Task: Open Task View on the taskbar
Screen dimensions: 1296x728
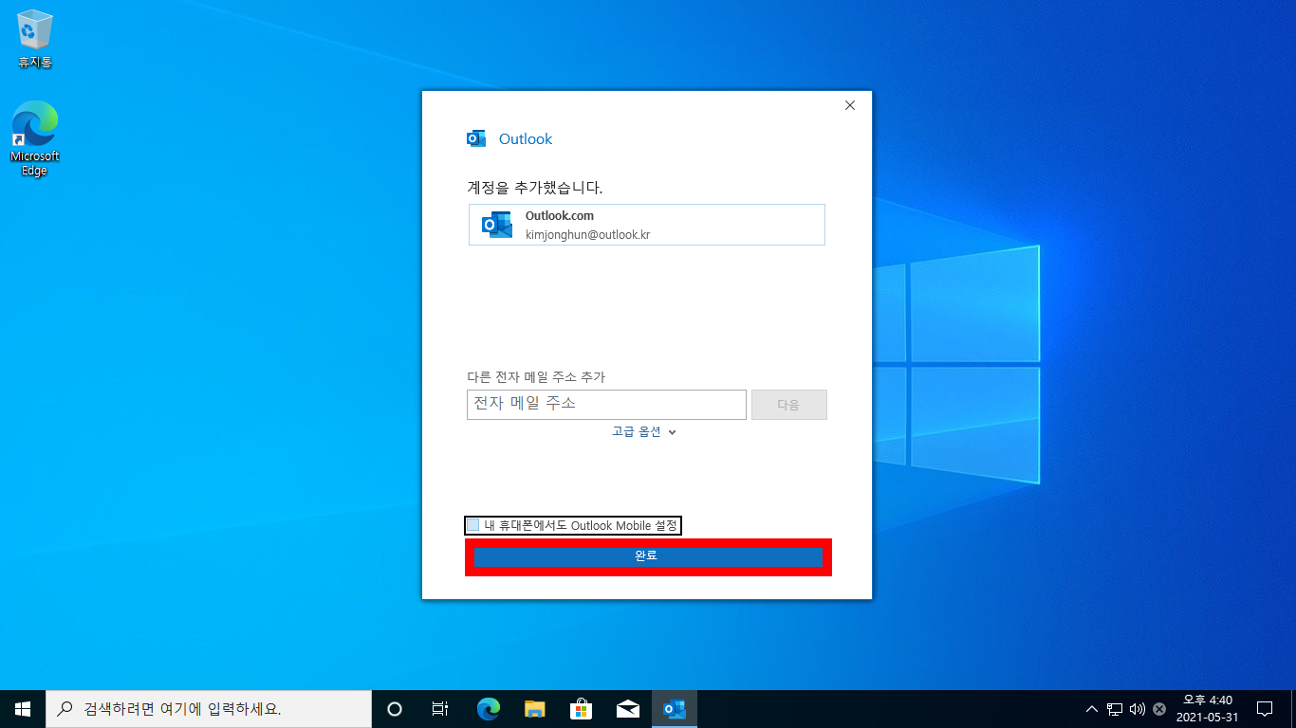Action: (x=440, y=709)
